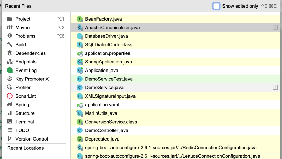Click the Problems warning icon
This screenshot has height=159, width=282.
(10, 36)
